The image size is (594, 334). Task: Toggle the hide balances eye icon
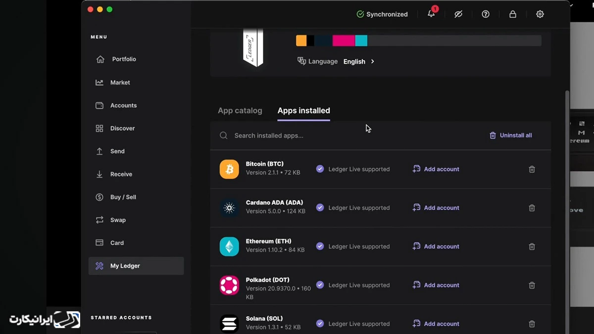click(458, 14)
